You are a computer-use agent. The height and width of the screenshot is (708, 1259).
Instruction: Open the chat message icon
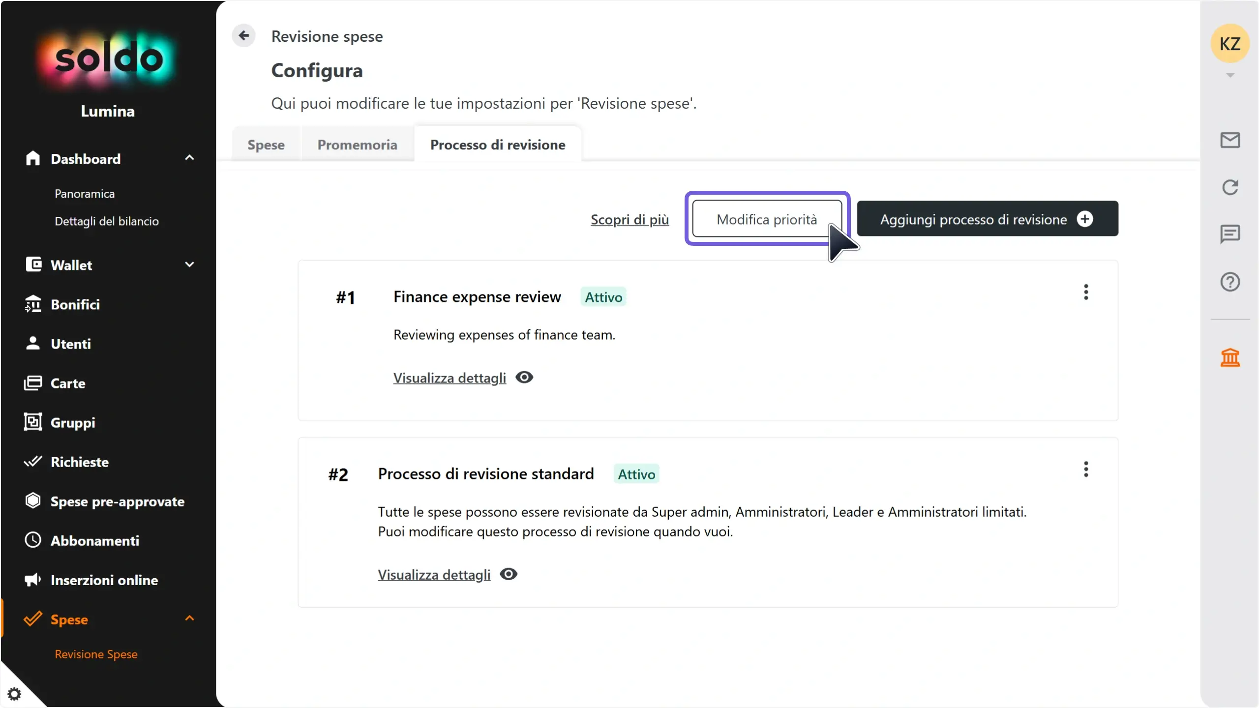[x=1230, y=235]
